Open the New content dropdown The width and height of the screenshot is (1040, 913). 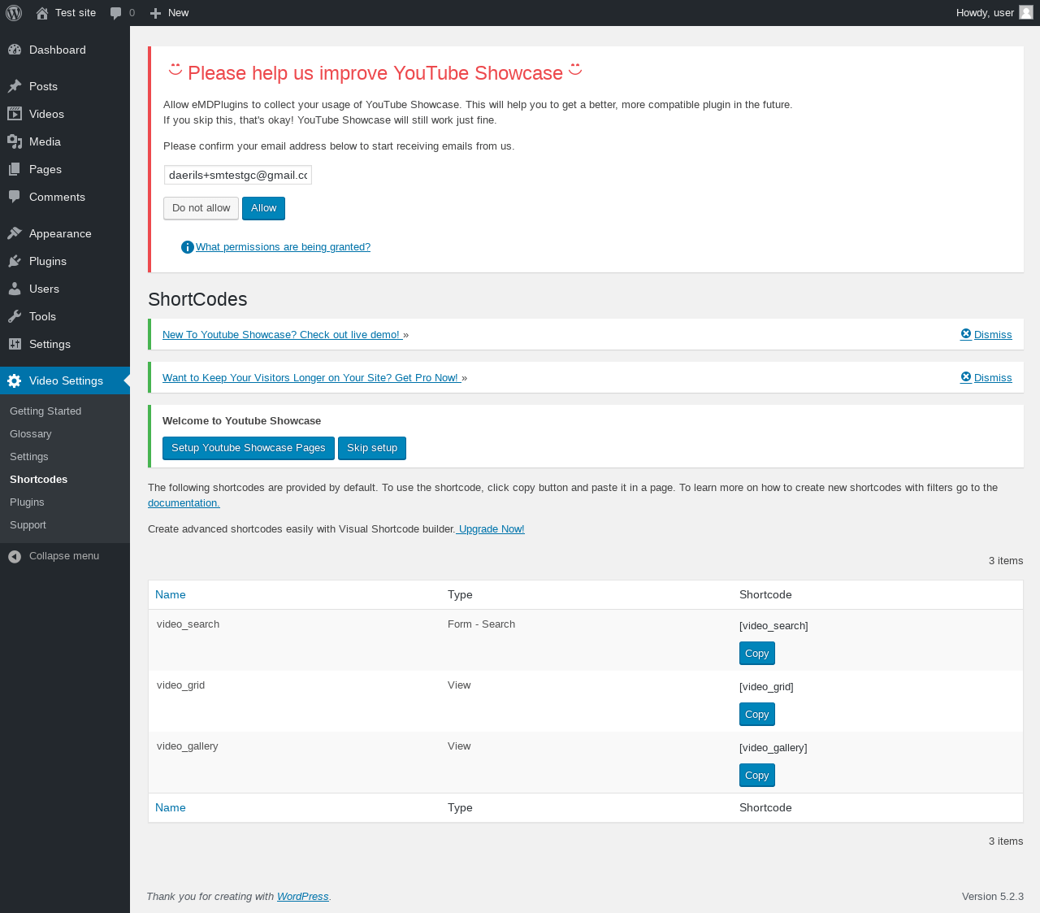[x=169, y=13]
